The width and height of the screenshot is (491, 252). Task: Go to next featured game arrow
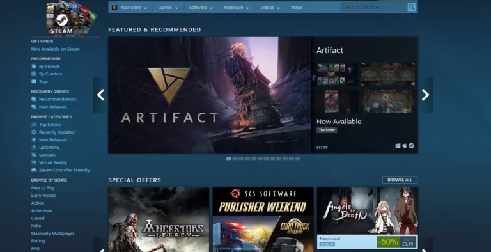[x=425, y=95]
